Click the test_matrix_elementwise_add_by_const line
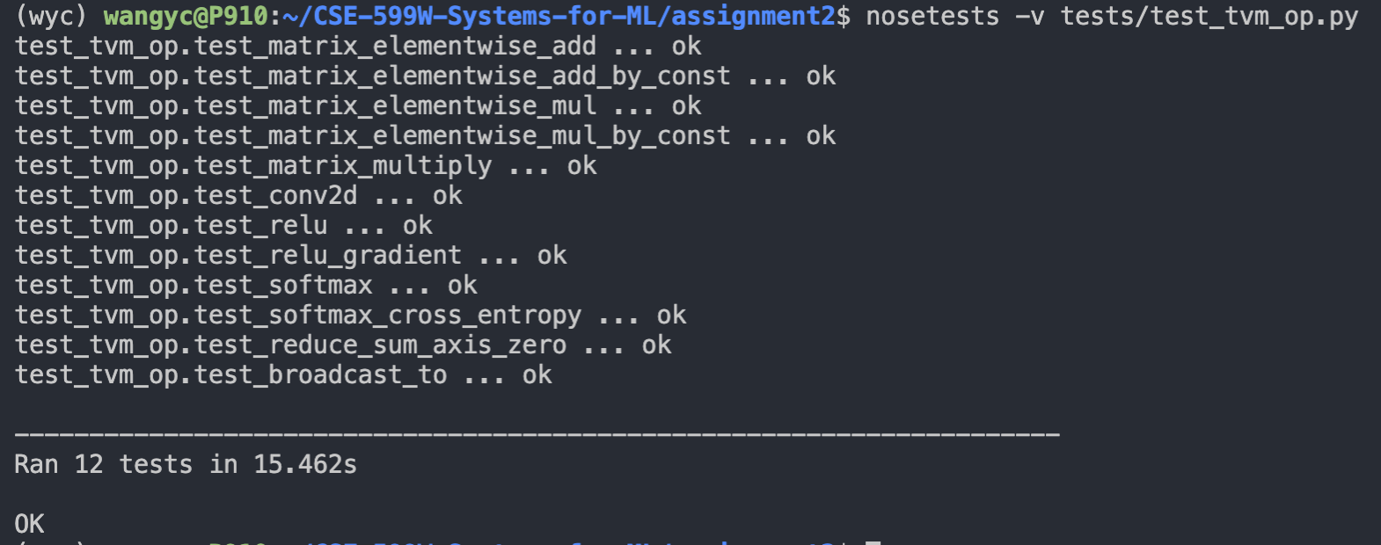The width and height of the screenshot is (1381, 545). [425, 76]
